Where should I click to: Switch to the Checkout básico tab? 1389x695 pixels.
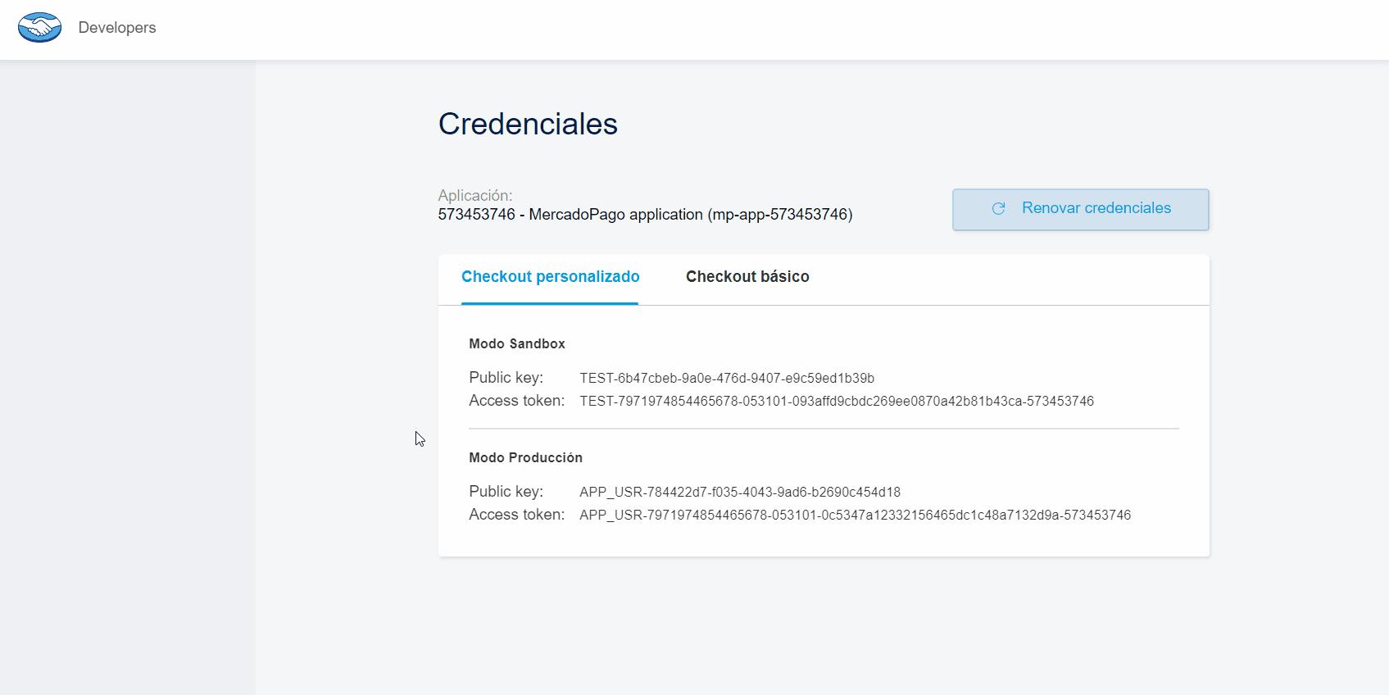pos(747,277)
